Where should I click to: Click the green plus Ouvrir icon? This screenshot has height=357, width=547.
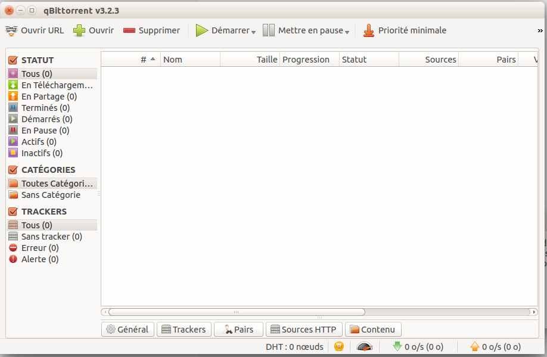(80, 30)
